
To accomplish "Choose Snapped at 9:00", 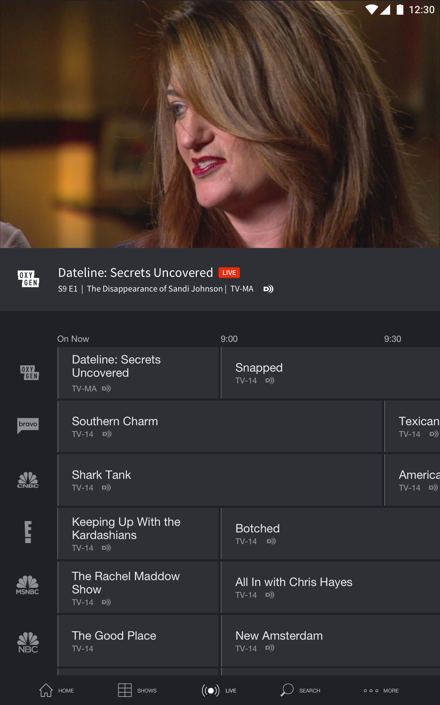I will [x=330, y=373].
